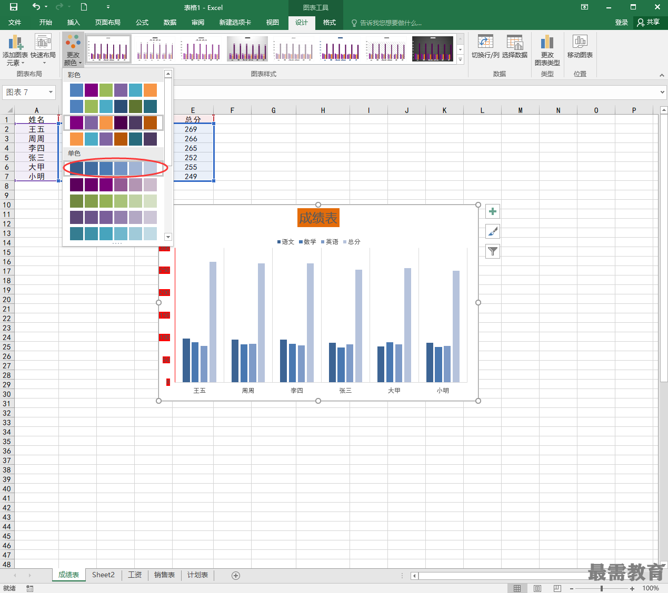Click row 20 header

coord(7,300)
